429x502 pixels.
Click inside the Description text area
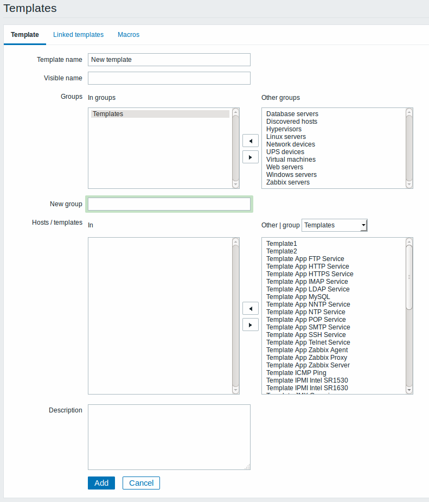tap(169, 437)
